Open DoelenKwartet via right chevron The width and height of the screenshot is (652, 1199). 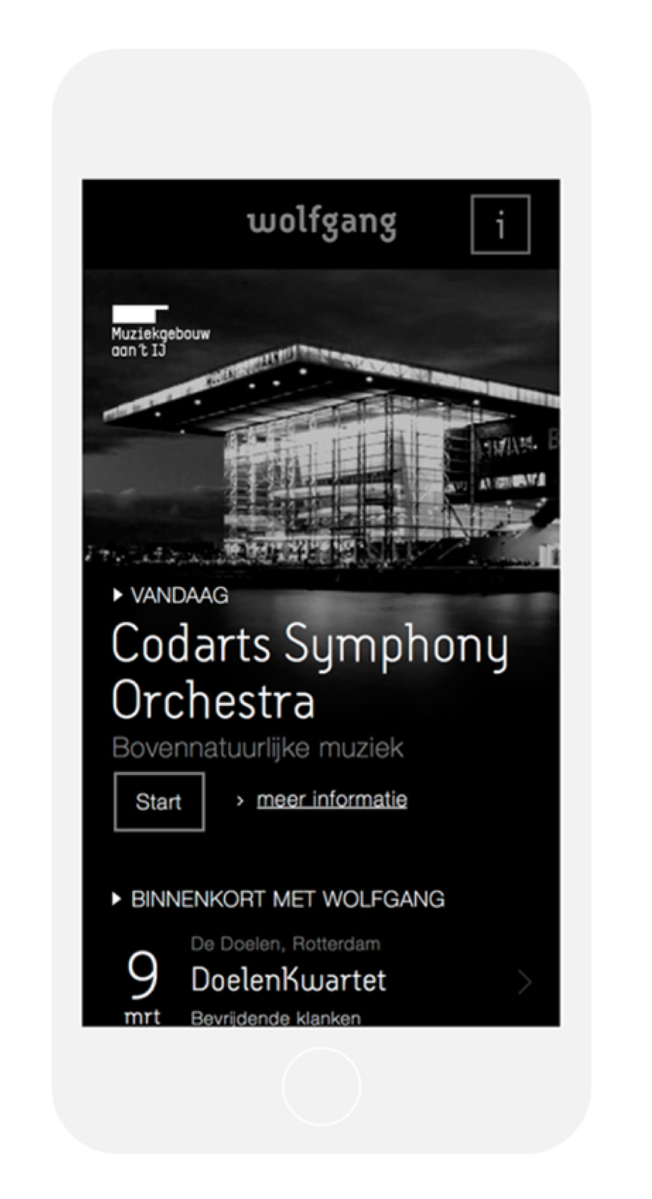coord(525,981)
